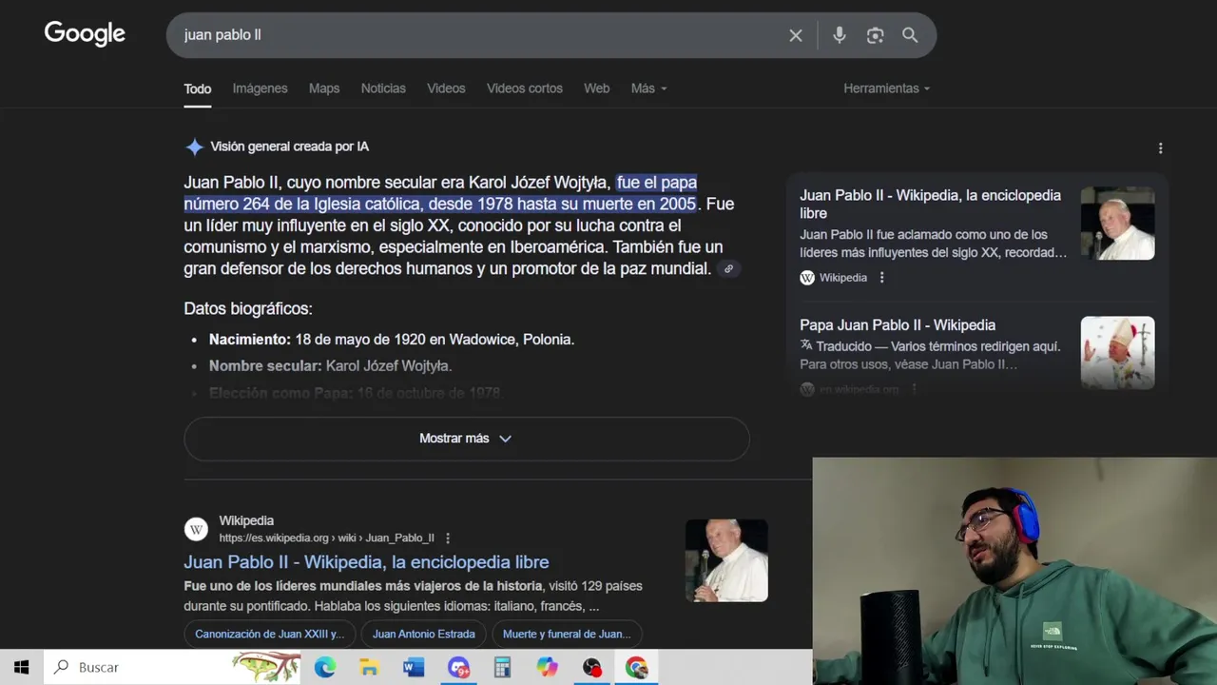The width and height of the screenshot is (1217, 685).
Task: Click the es.wikipedia.org result URL text
Action: [326, 538]
